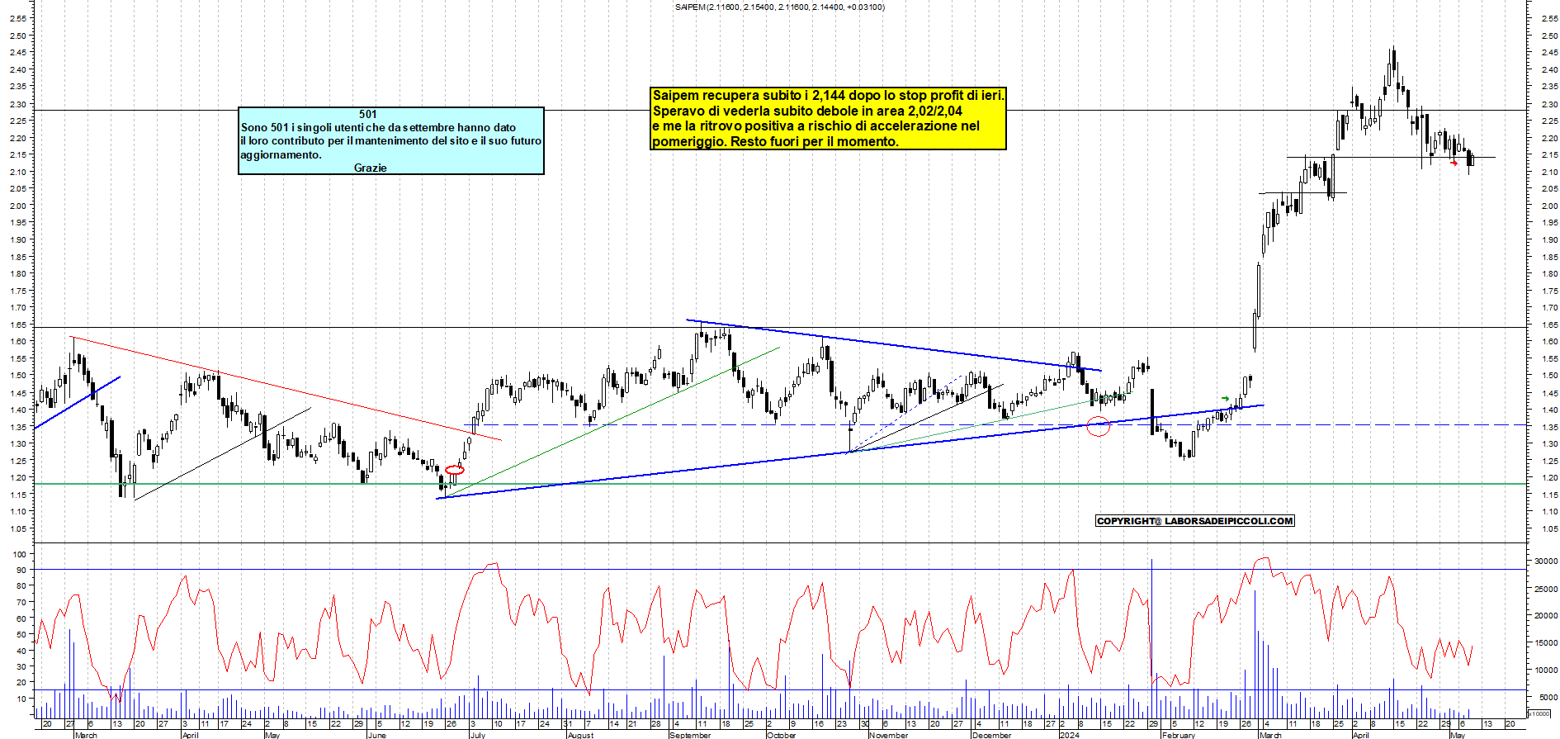Click the 'June' month label

(376, 735)
